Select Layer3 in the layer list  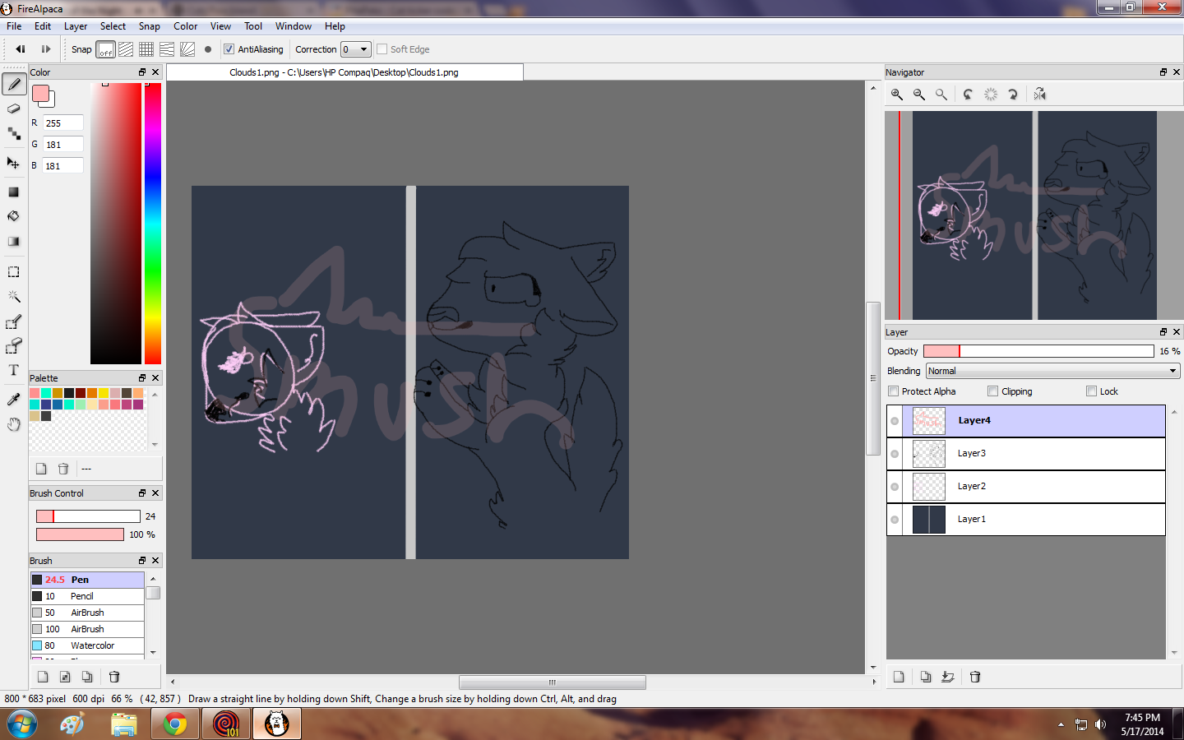1026,454
